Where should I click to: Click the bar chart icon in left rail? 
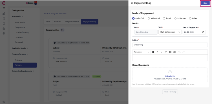(4, 14)
